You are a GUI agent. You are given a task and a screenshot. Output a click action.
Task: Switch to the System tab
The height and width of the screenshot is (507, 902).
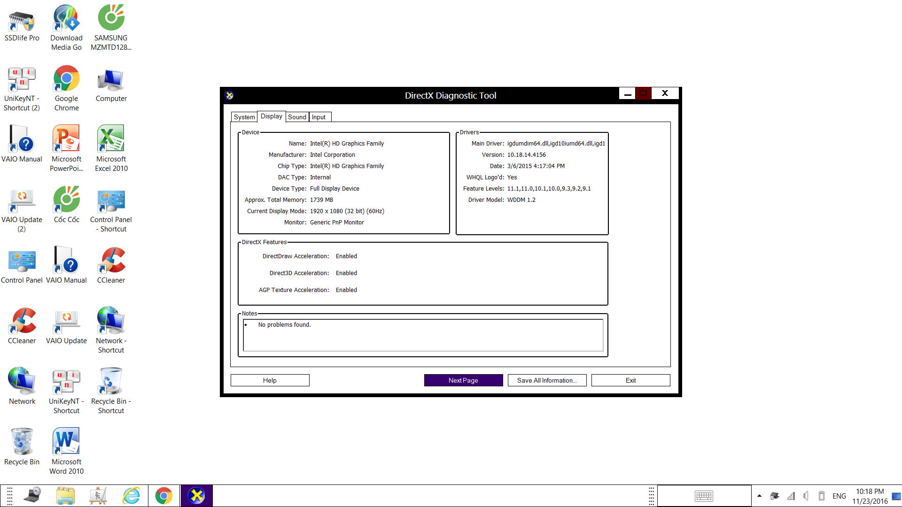(244, 117)
